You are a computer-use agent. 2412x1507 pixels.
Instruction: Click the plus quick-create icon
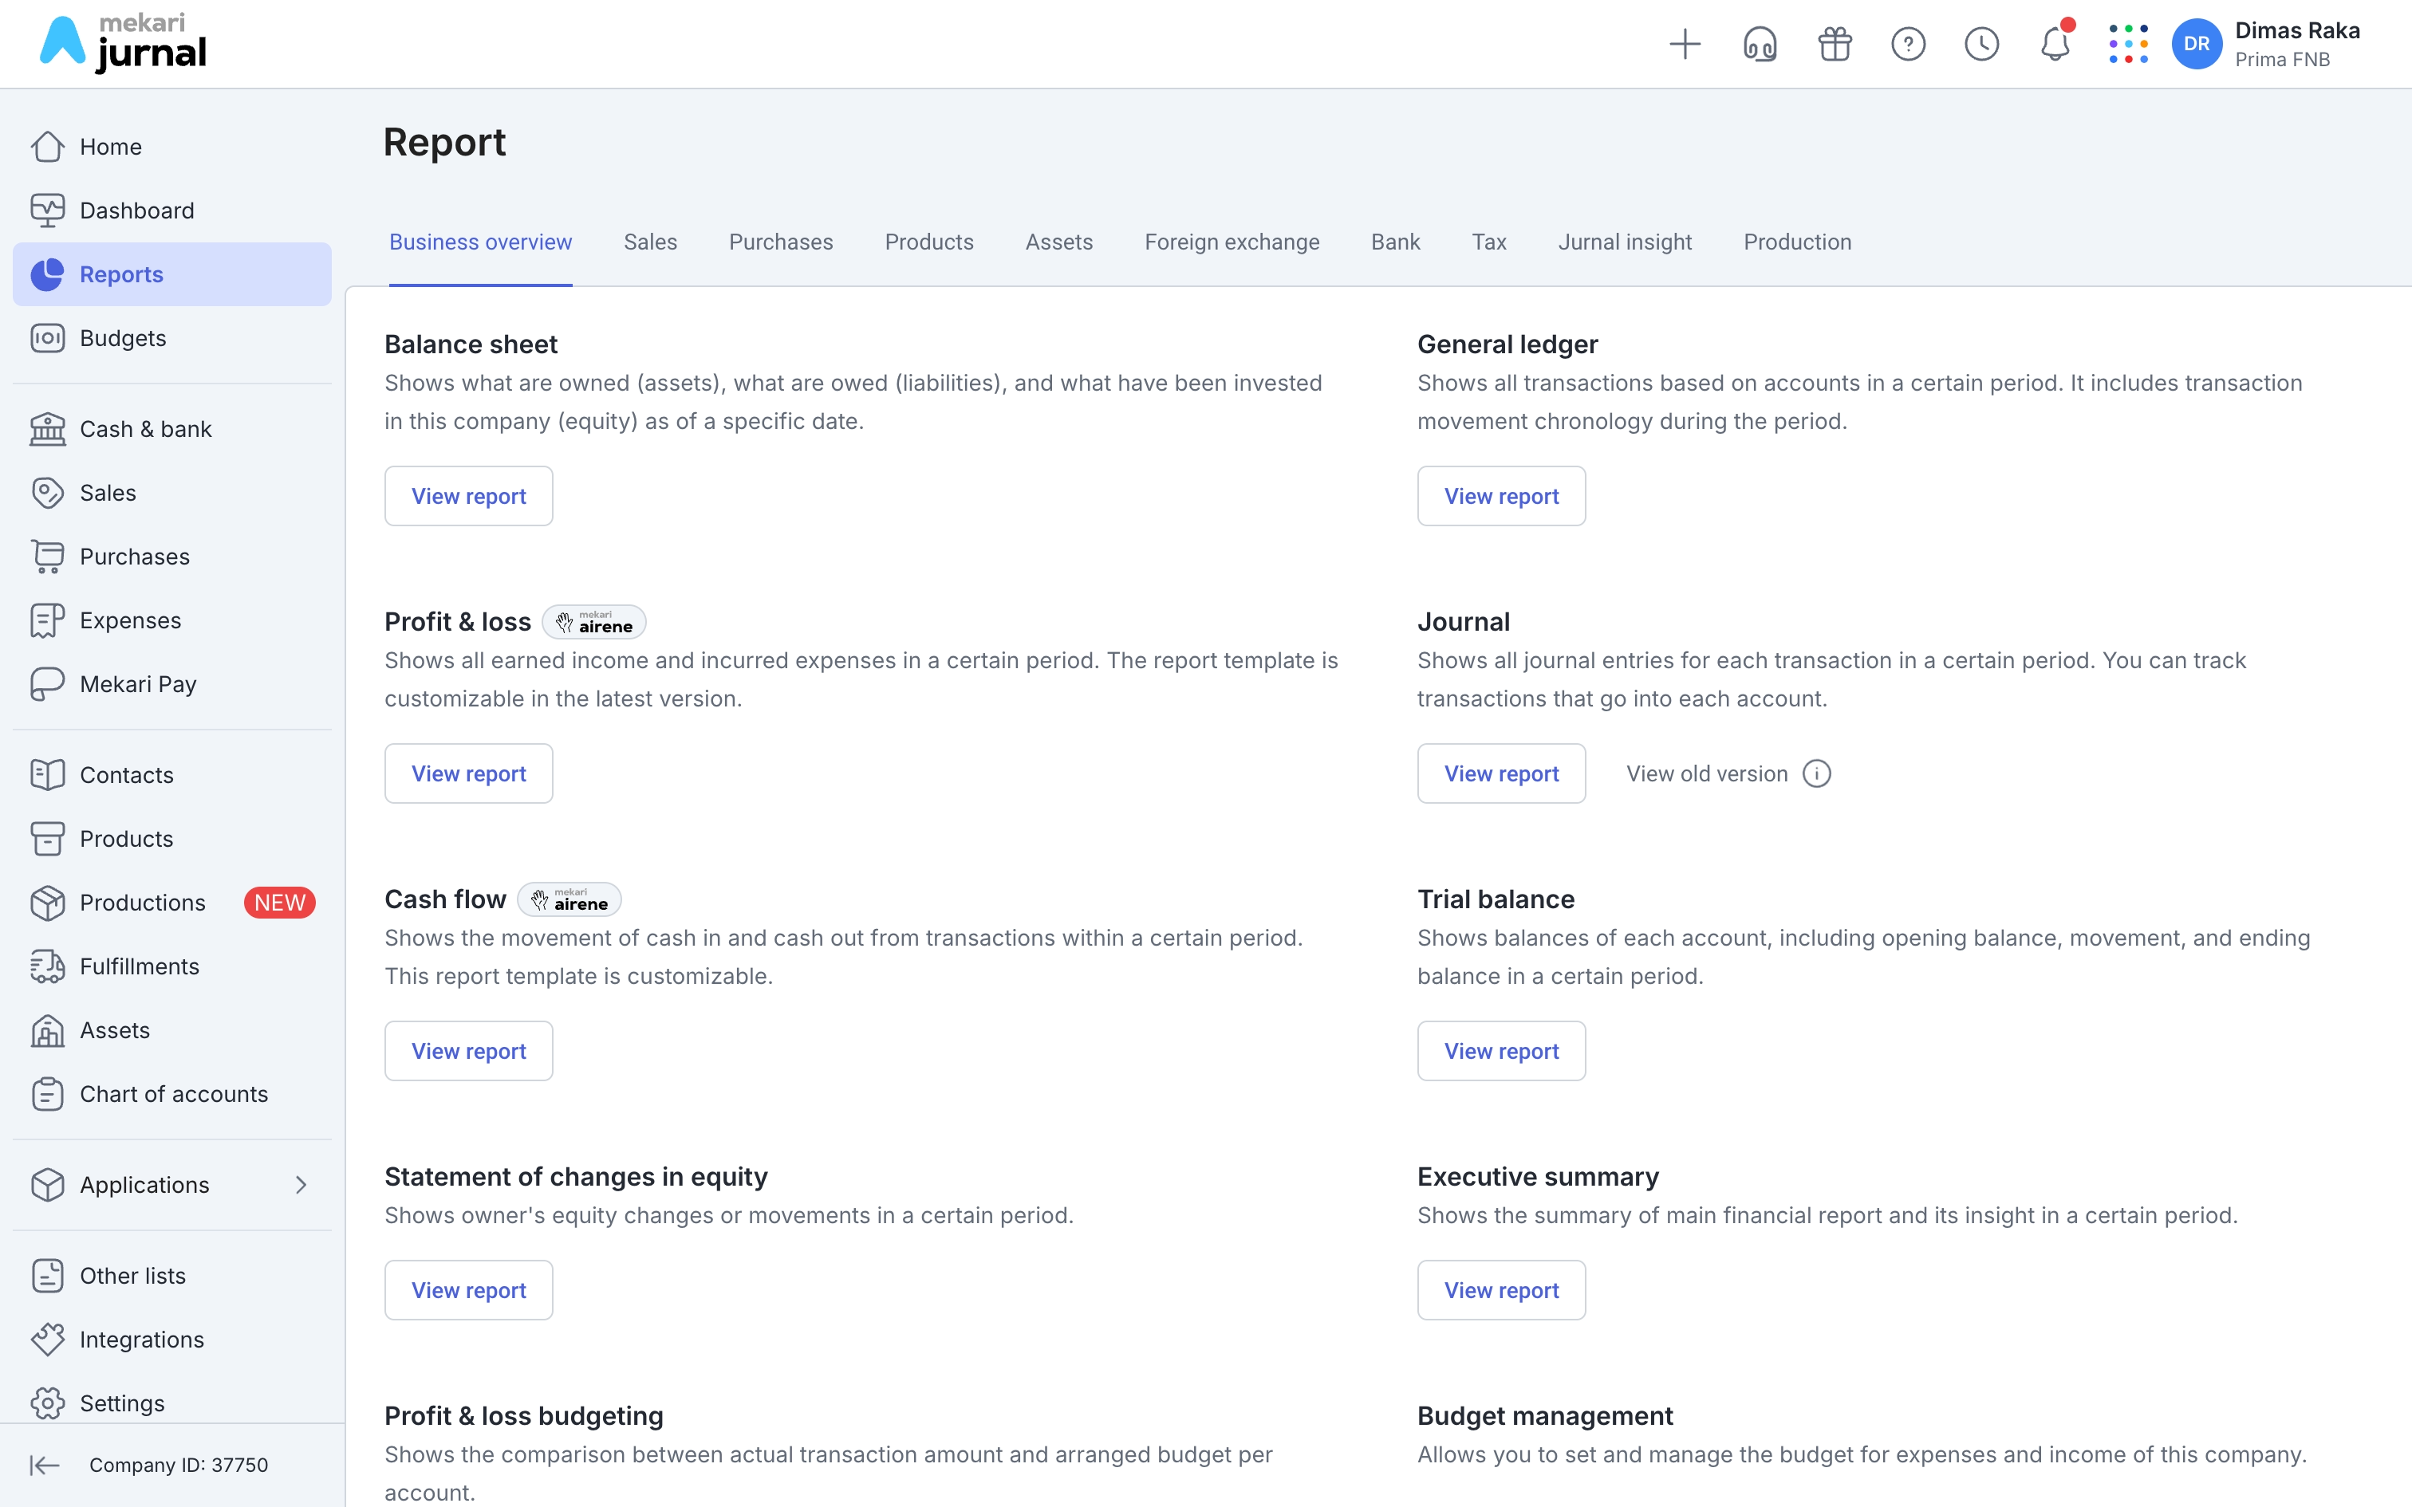tap(1685, 44)
